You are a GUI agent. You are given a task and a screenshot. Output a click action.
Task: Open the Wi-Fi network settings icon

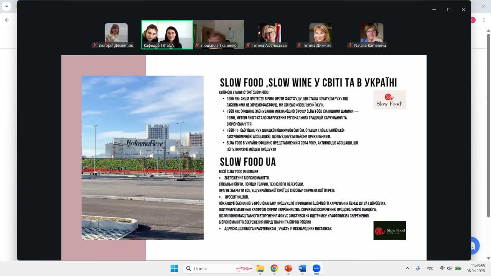442,268
